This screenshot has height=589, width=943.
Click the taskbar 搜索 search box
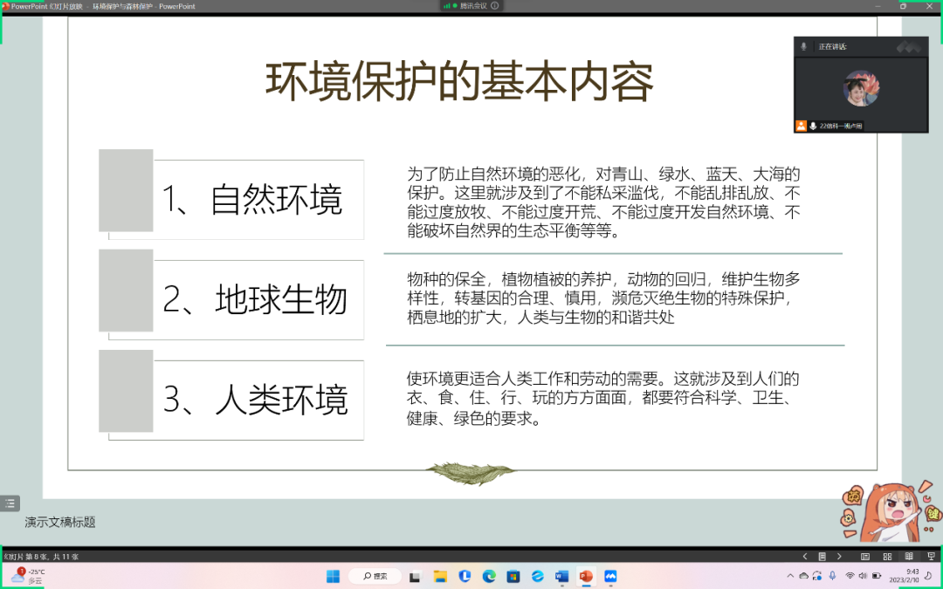pos(375,576)
